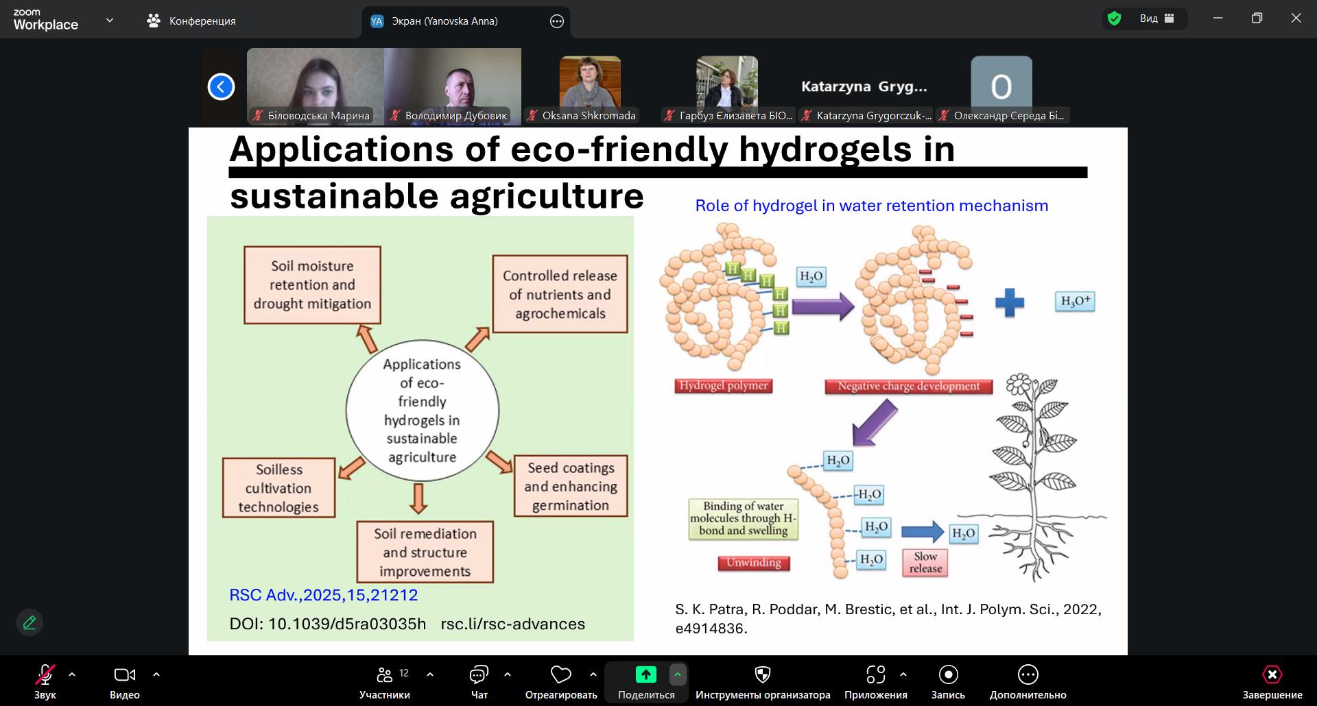Switch to the Конференция tab
1317x706 pixels.
point(191,21)
